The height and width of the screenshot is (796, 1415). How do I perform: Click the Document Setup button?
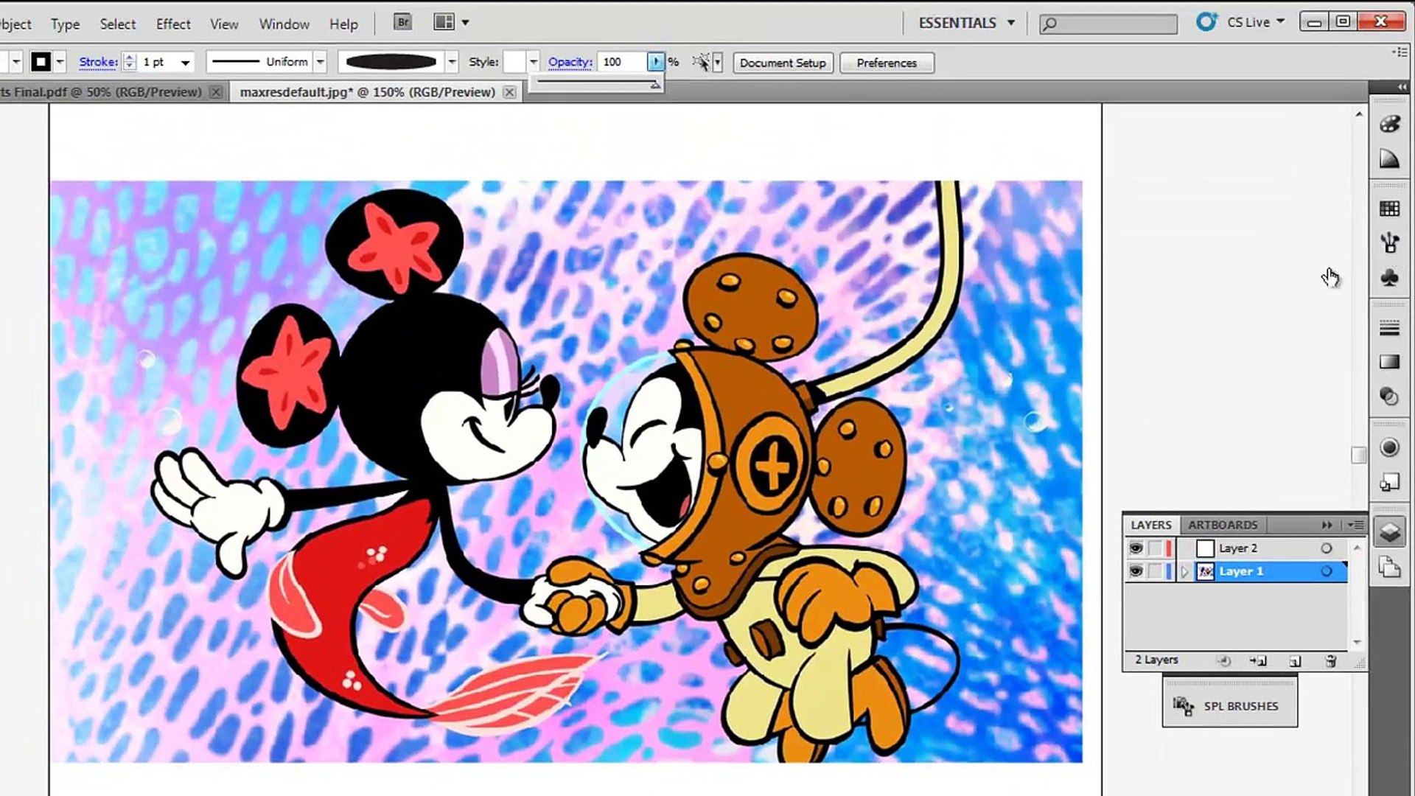click(x=783, y=63)
